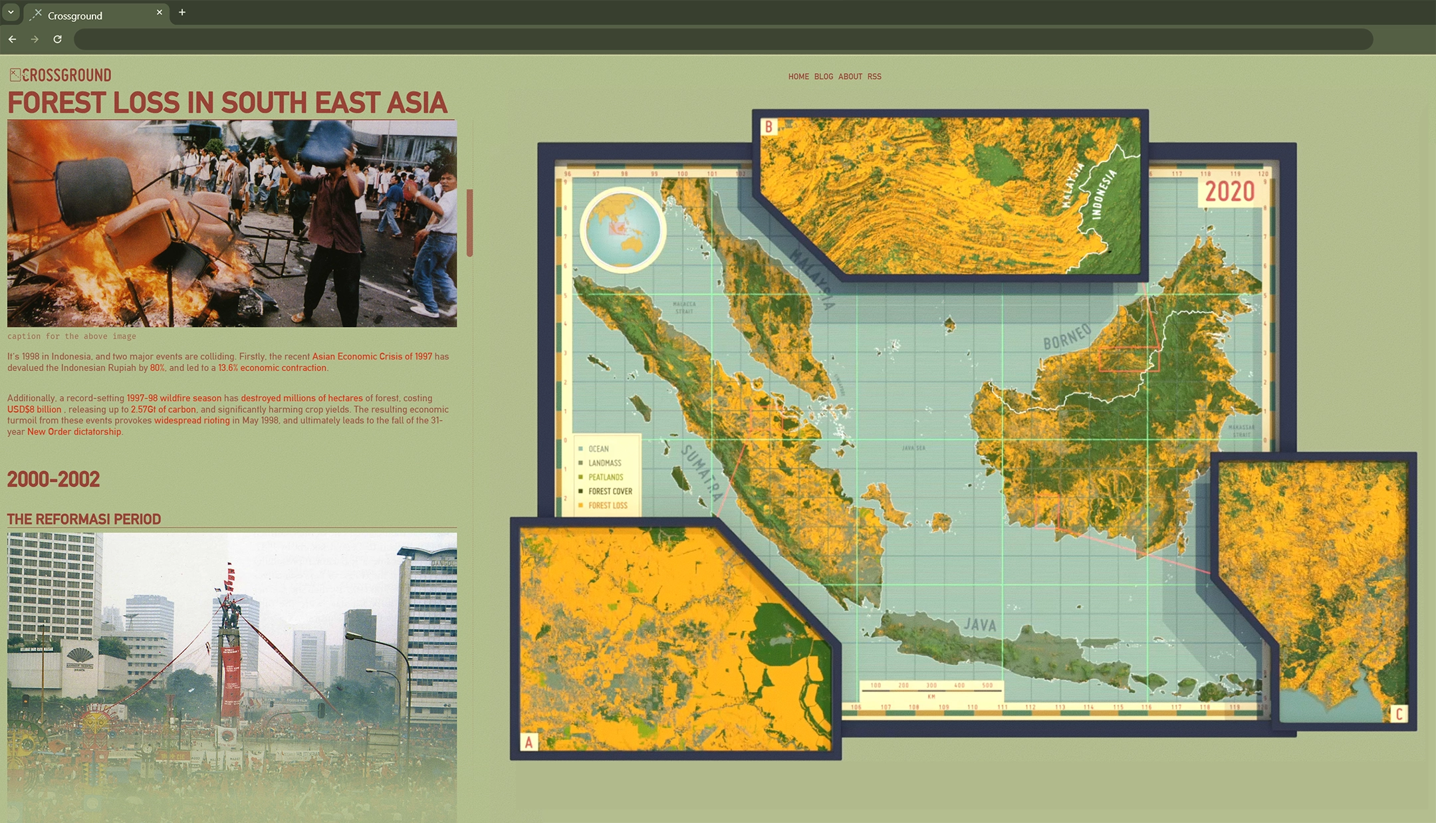Expand the tab search dropdown arrow
This screenshot has height=823, width=1436.
11,13
